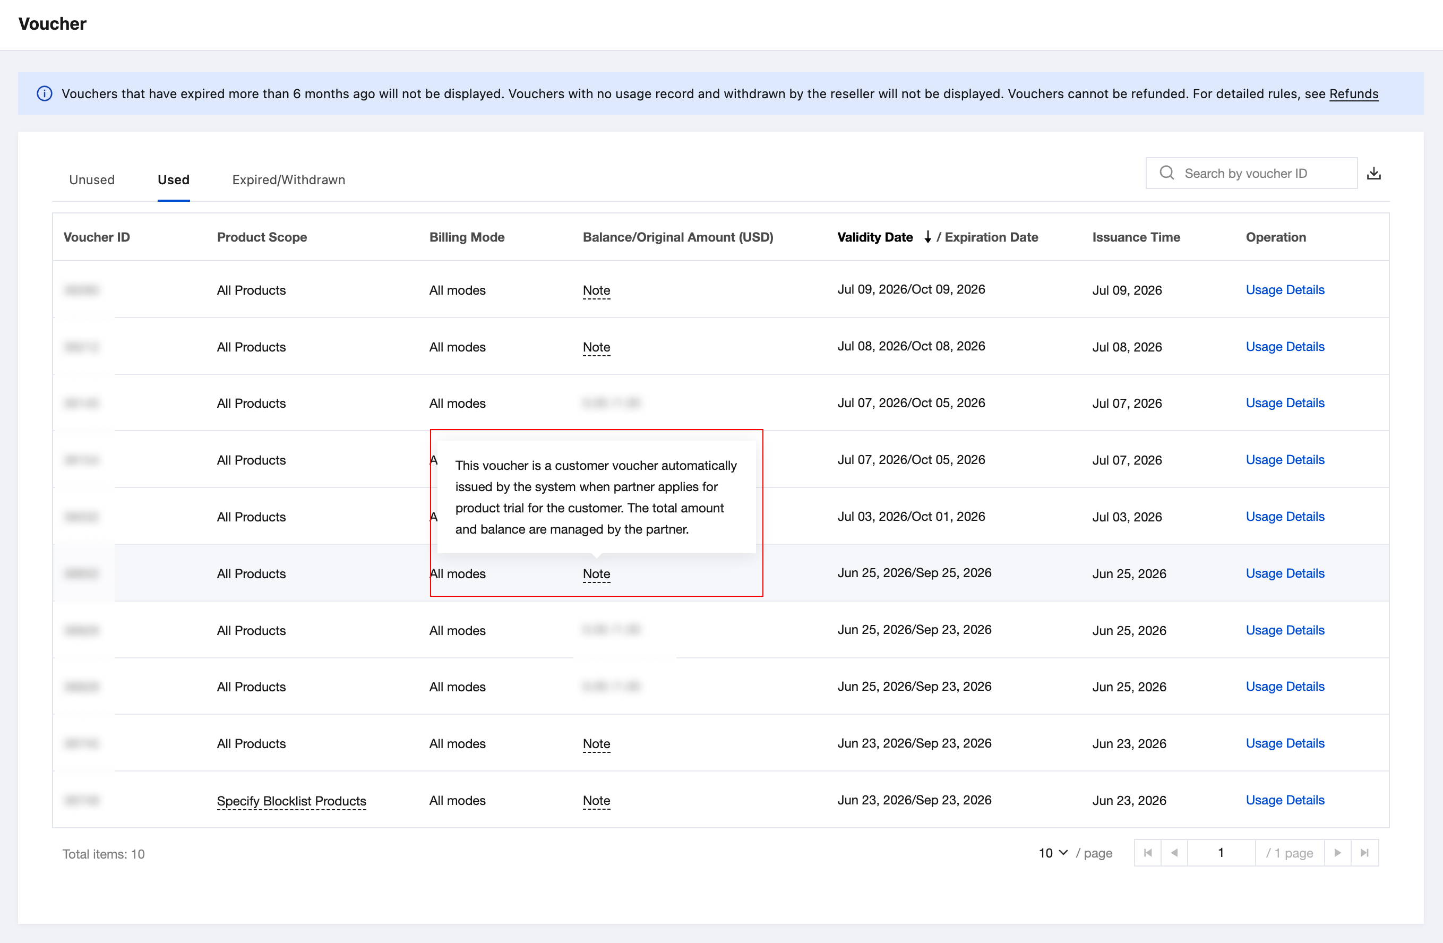Image resolution: width=1443 pixels, height=943 pixels.
Task: Click the Voucher page title
Action: (53, 24)
